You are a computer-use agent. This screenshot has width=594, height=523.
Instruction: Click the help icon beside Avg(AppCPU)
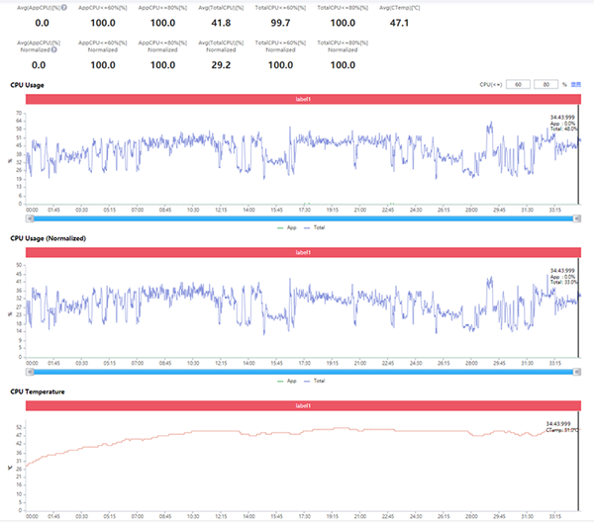pyautogui.click(x=64, y=7)
